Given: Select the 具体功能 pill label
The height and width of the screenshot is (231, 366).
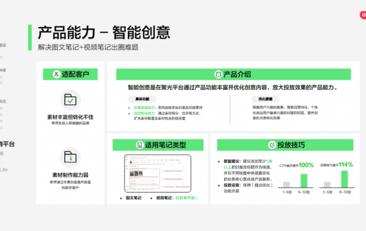Looking at the screenshot, I should coord(142,99).
